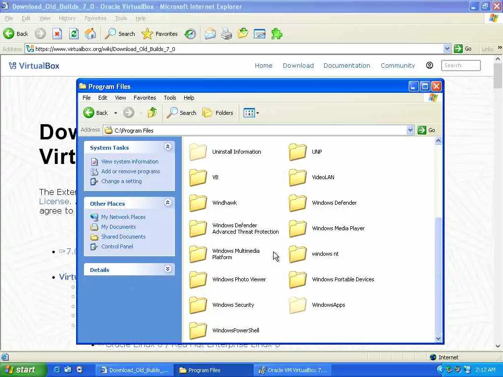Image resolution: width=503 pixels, height=377 pixels.
Task: Collapse the System Tasks panel
Action: pyautogui.click(x=168, y=147)
